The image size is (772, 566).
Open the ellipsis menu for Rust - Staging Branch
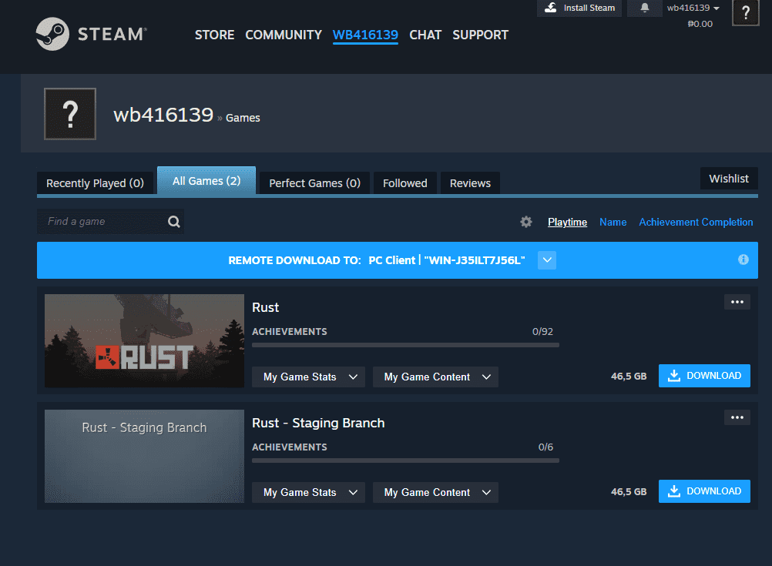tap(737, 417)
